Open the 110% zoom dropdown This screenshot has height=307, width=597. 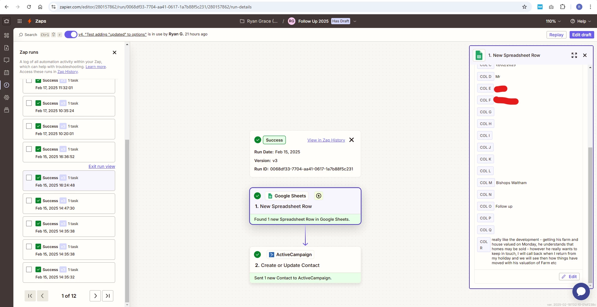[553, 21]
